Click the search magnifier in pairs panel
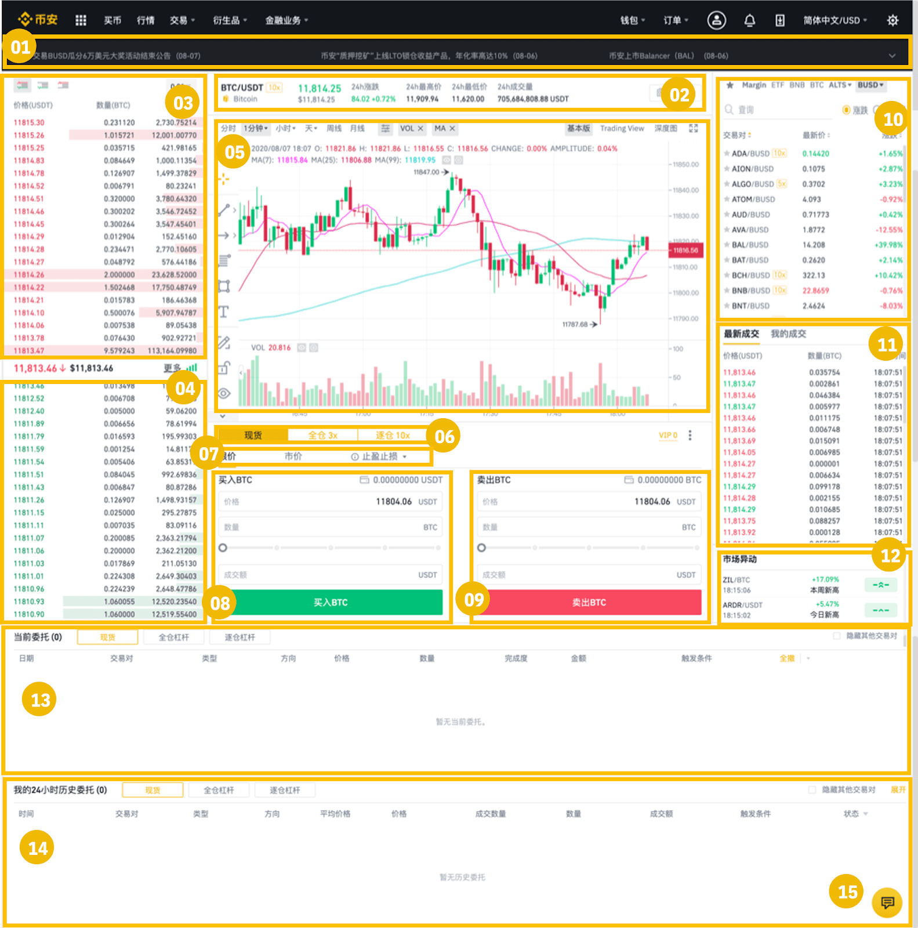The width and height of the screenshot is (918, 928). tap(729, 110)
